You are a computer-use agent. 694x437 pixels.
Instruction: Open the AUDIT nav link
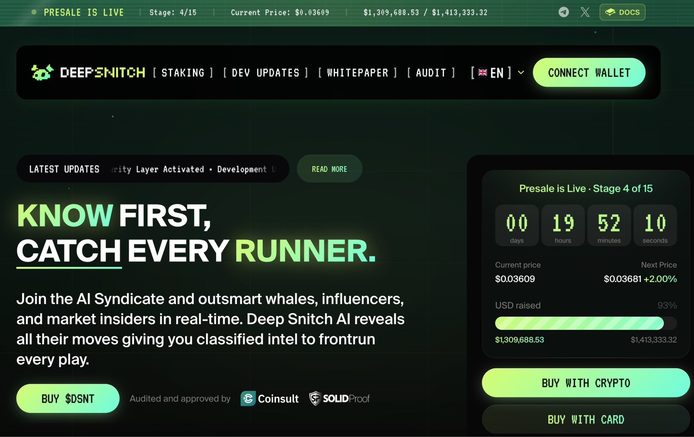(431, 73)
